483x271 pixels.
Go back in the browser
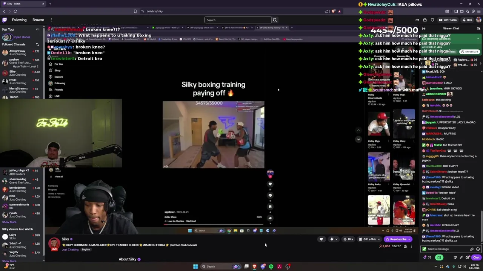click(x=4, y=11)
